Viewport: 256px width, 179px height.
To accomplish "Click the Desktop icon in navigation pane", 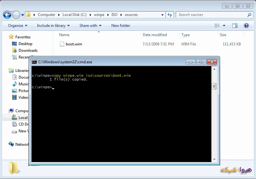I will click(14, 43).
